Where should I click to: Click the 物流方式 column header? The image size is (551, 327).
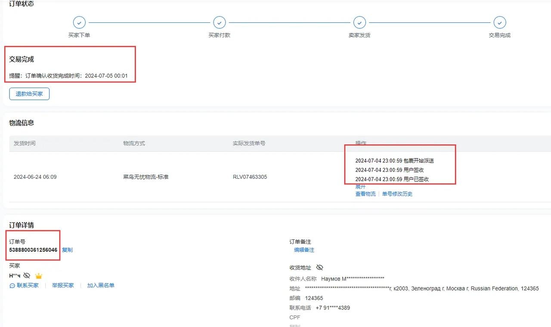point(134,143)
